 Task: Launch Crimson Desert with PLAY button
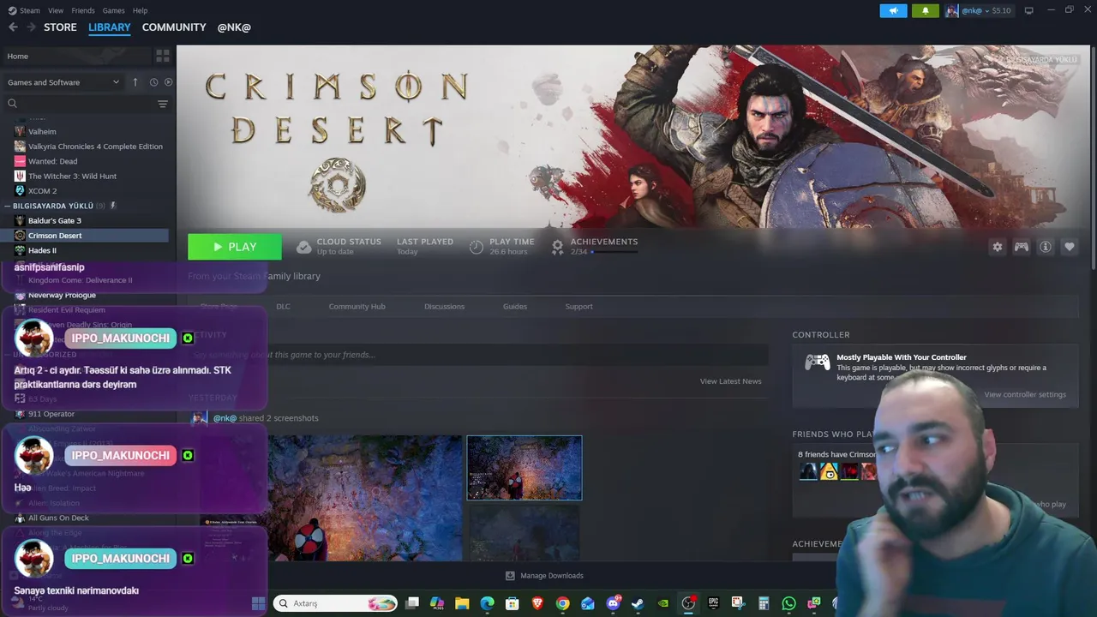pos(235,247)
